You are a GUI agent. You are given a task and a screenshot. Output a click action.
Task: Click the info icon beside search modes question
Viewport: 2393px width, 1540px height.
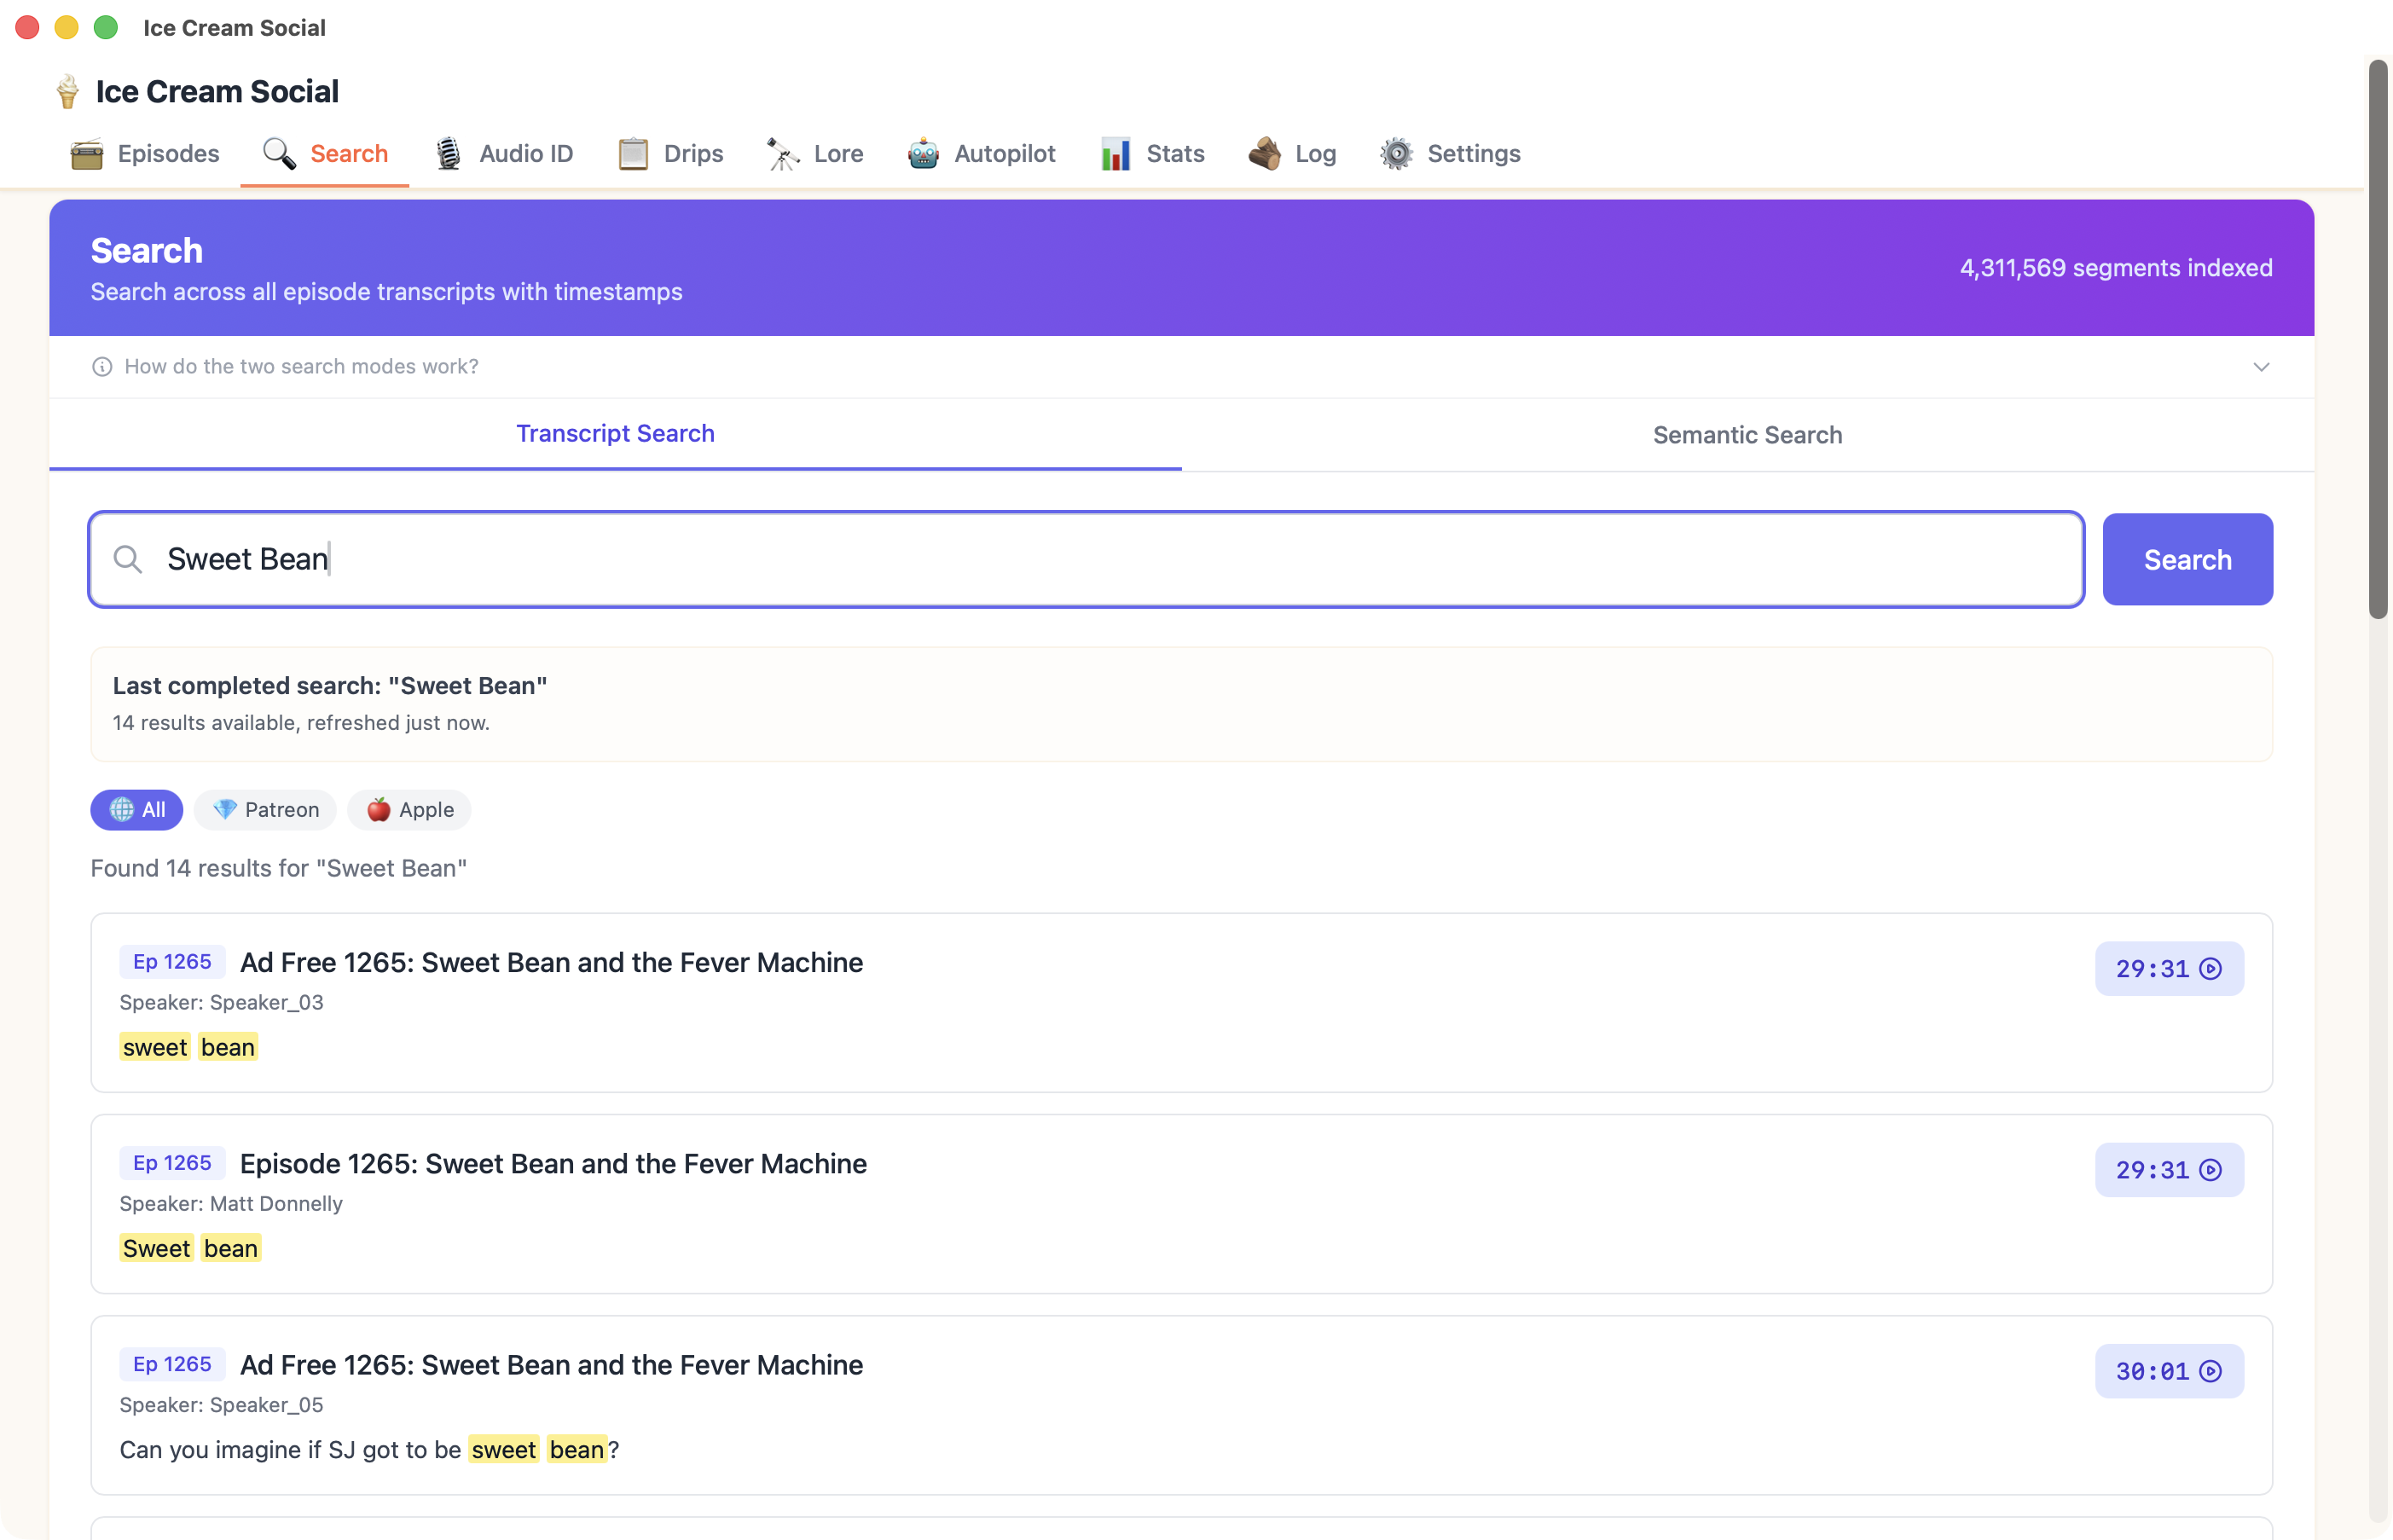click(x=102, y=367)
